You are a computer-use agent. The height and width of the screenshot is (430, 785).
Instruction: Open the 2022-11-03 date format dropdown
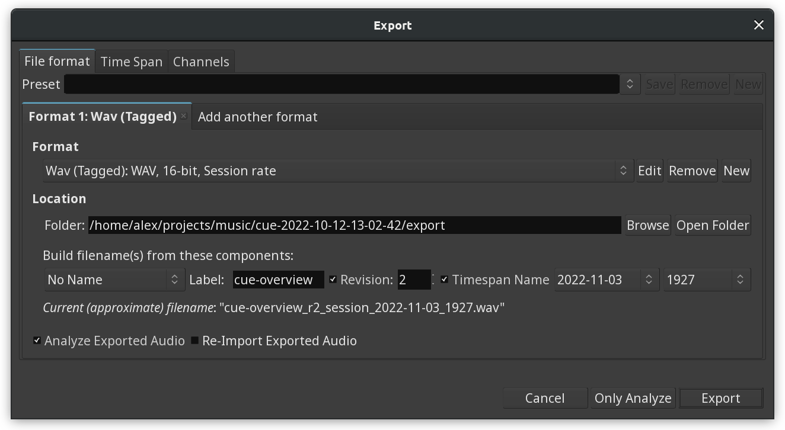pyautogui.click(x=607, y=280)
